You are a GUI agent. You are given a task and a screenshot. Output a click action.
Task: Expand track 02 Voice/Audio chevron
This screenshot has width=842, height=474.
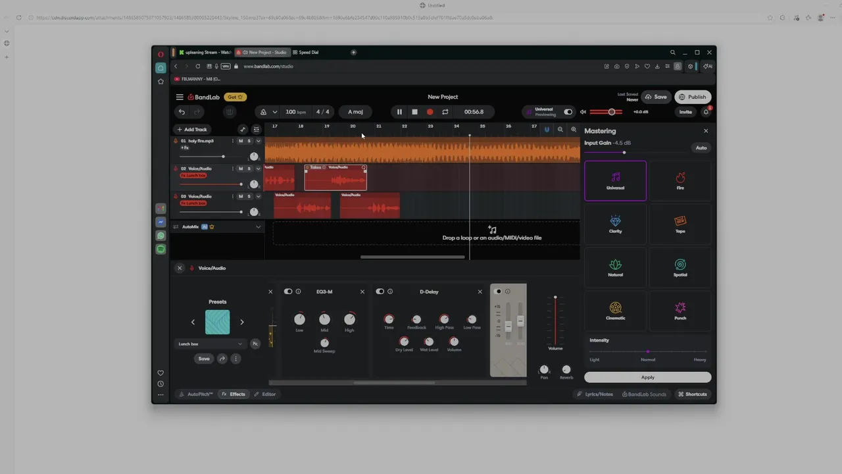click(258, 169)
